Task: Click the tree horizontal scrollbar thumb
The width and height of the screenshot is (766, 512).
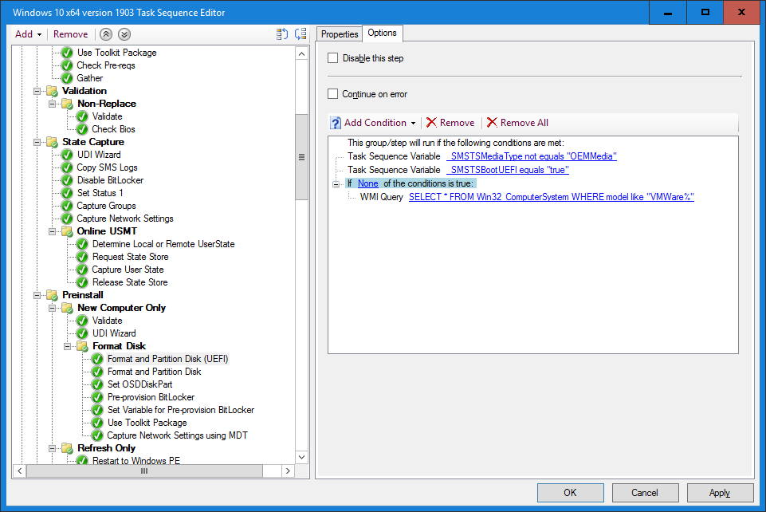Action: [x=144, y=471]
